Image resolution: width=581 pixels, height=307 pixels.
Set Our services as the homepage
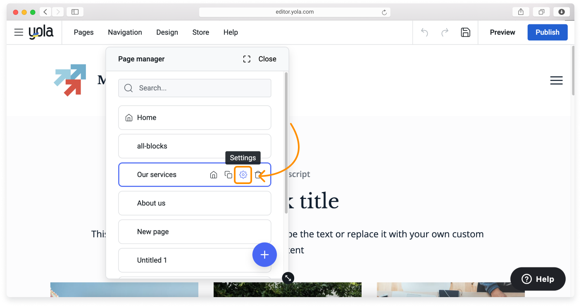(x=214, y=175)
